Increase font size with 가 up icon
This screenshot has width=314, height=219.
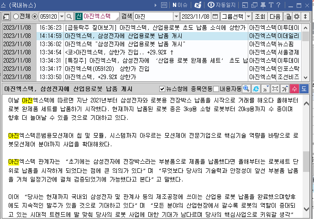tap(285, 89)
